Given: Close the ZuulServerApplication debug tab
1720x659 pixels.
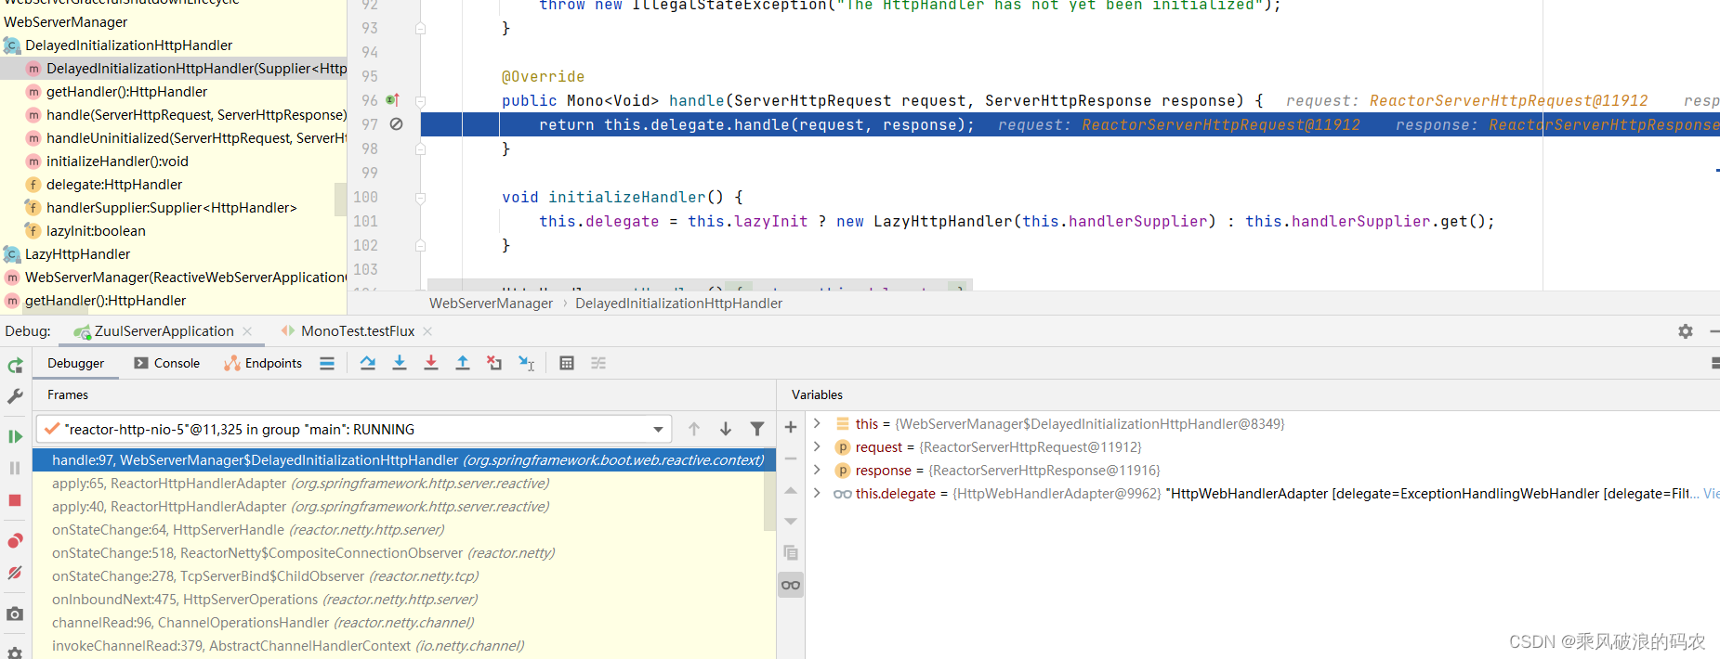Looking at the screenshot, I should 247,331.
